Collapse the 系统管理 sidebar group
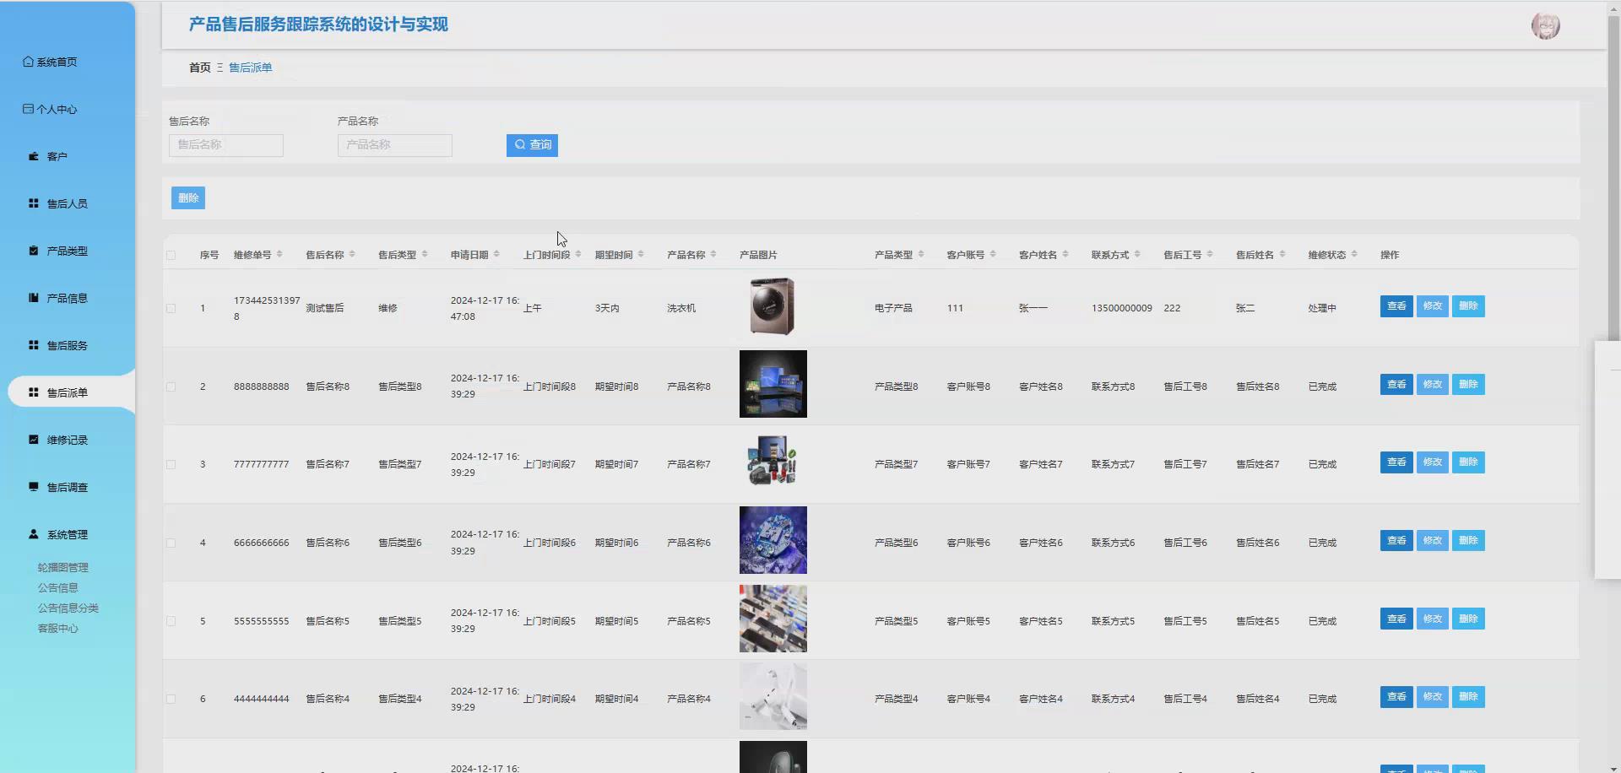This screenshot has height=773, width=1621. [x=58, y=534]
